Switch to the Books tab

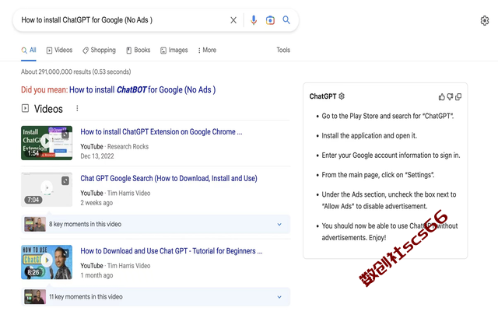pos(139,50)
